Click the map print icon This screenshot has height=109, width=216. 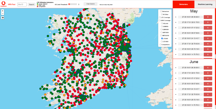[3, 18]
